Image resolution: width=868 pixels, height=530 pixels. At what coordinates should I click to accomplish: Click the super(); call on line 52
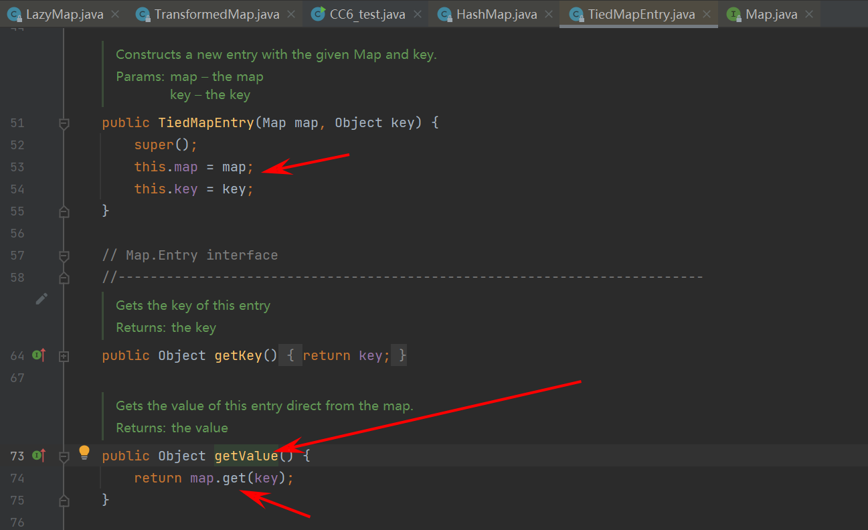(x=166, y=145)
